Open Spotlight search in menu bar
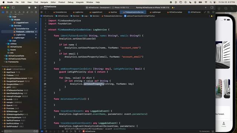This screenshot has width=237, height=133. [x=211, y=2]
